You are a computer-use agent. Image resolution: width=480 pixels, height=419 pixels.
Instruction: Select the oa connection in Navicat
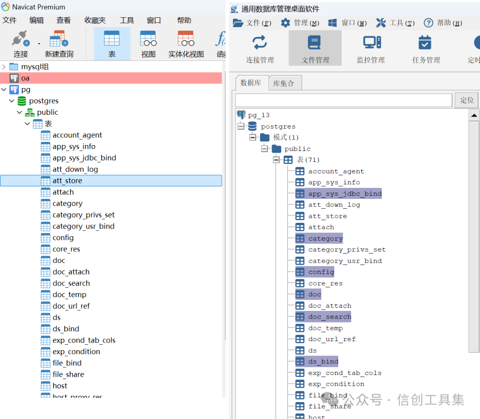(111, 78)
